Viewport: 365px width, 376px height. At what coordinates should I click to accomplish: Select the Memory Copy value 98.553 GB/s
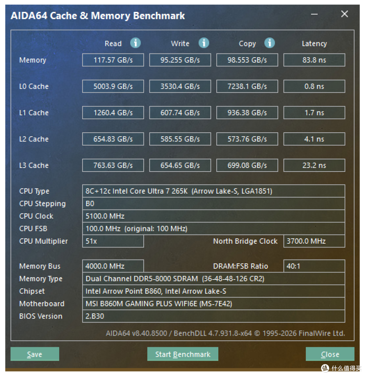coord(247,60)
